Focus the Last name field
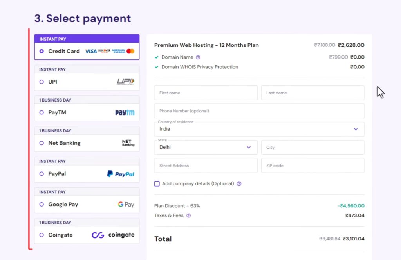The width and height of the screenshot is (401, 260). pos(312,93)
